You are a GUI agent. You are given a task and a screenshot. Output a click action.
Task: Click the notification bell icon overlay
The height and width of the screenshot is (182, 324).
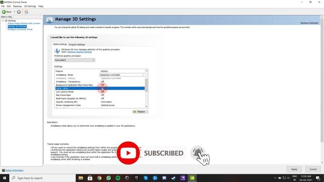pyautogui.click(x=198, y=153)
